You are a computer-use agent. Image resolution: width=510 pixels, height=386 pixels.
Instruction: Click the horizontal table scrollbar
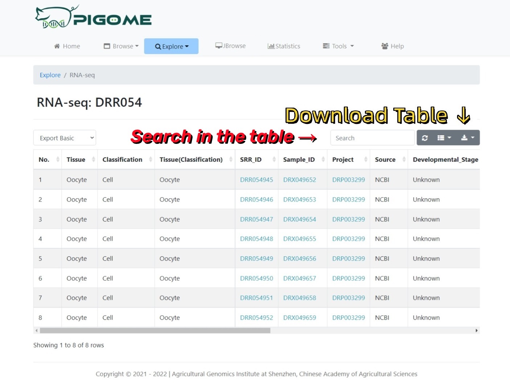point(155,331)
